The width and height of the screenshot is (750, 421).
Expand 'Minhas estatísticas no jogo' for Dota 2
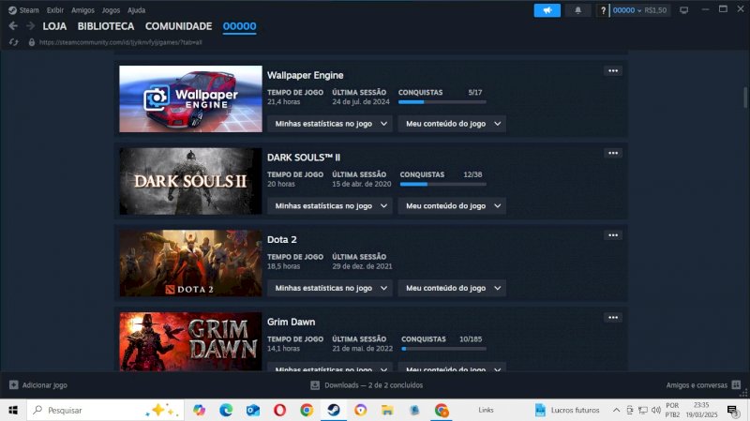[x=329, y=288]
